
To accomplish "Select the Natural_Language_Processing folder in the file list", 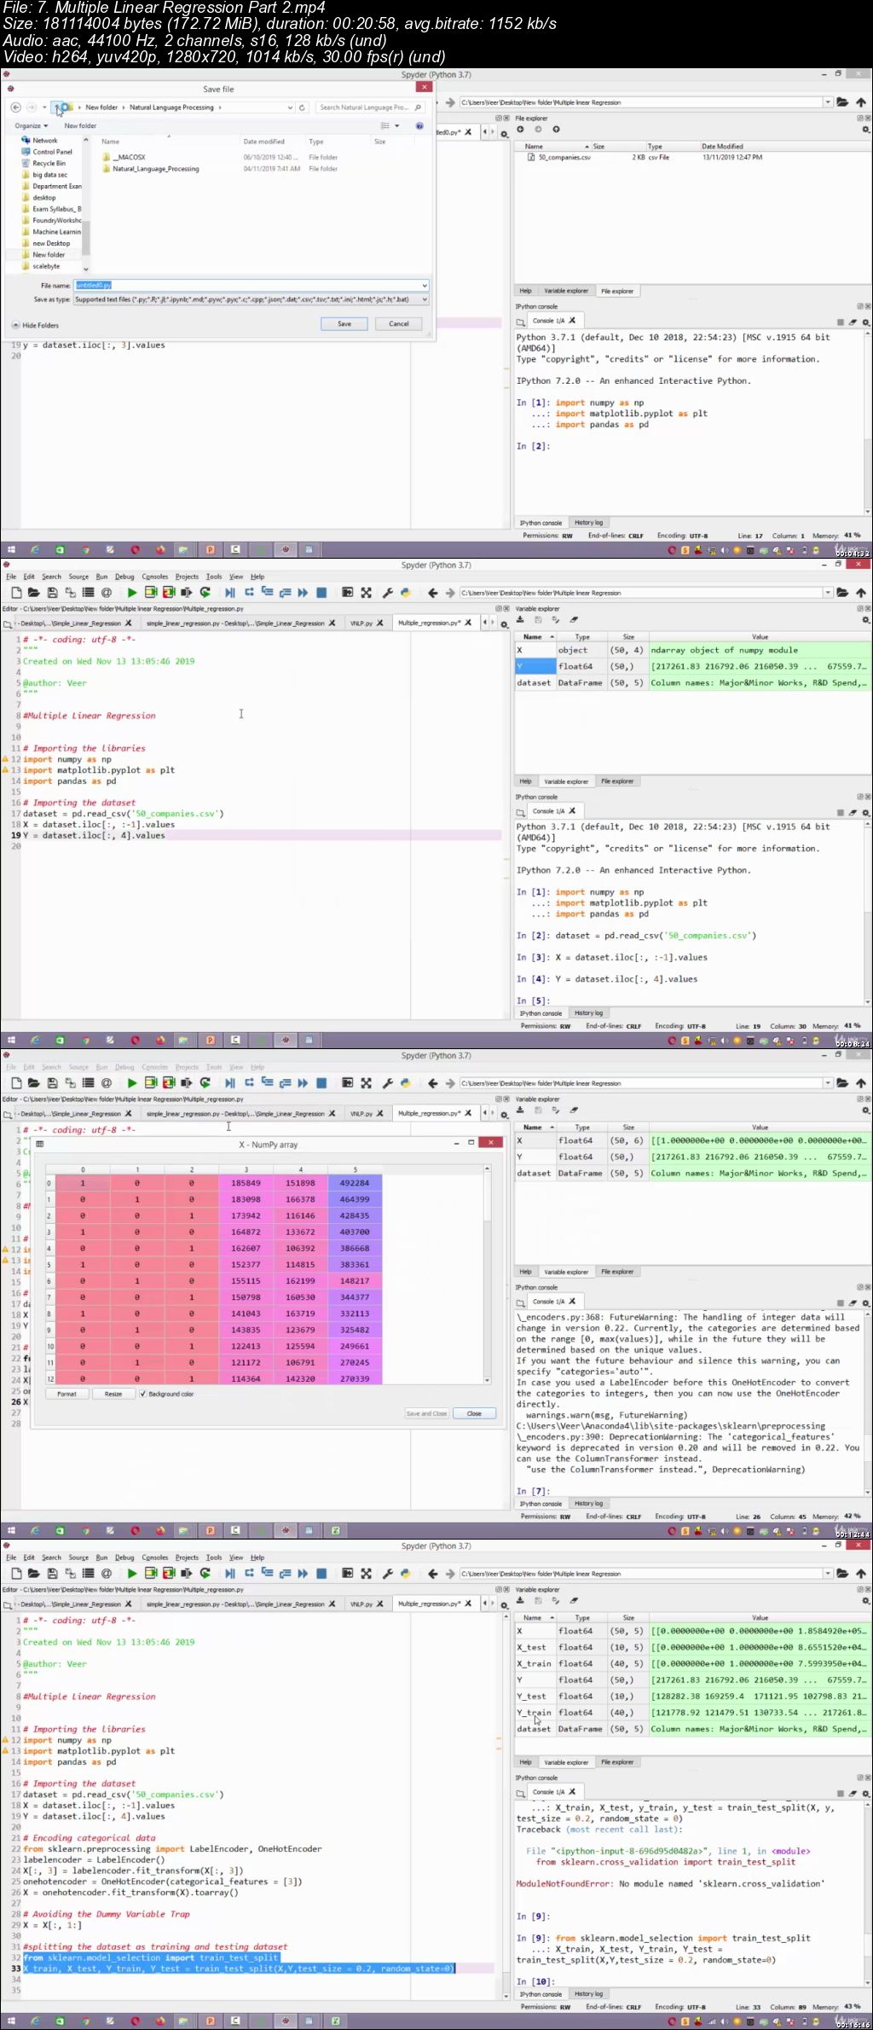I will pyautogui.click(x=155, y=169).
